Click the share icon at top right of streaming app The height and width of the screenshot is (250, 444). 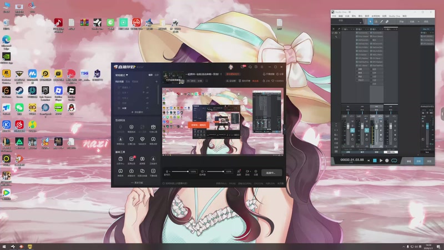277,74
